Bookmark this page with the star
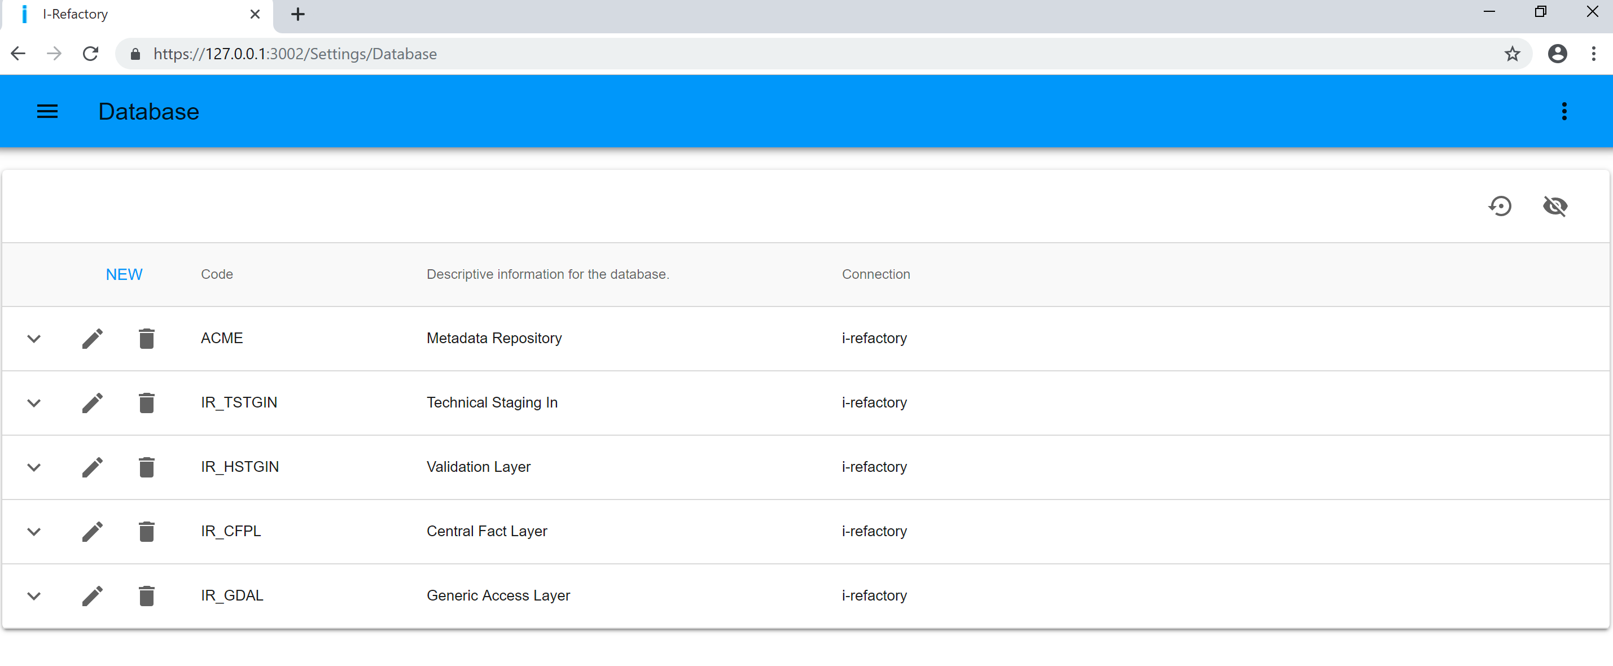 [x=1512, y=54]
